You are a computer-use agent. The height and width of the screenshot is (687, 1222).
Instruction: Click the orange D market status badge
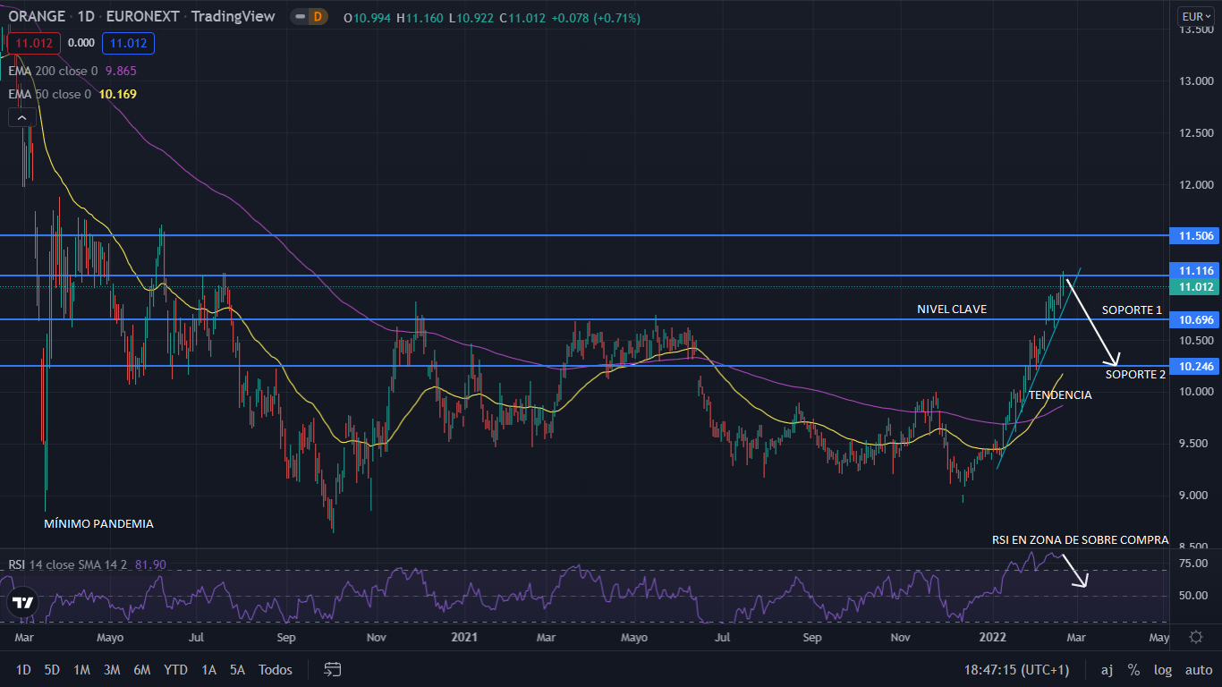tap(317, 17)
